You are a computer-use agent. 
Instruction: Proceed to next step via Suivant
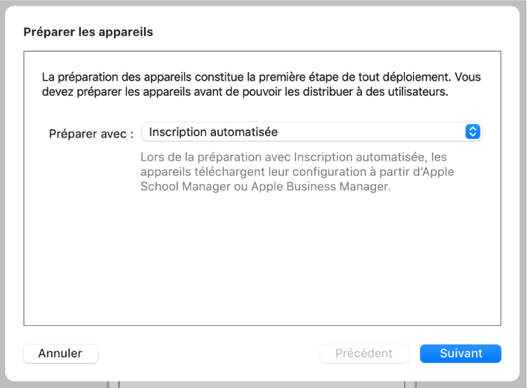460,353
